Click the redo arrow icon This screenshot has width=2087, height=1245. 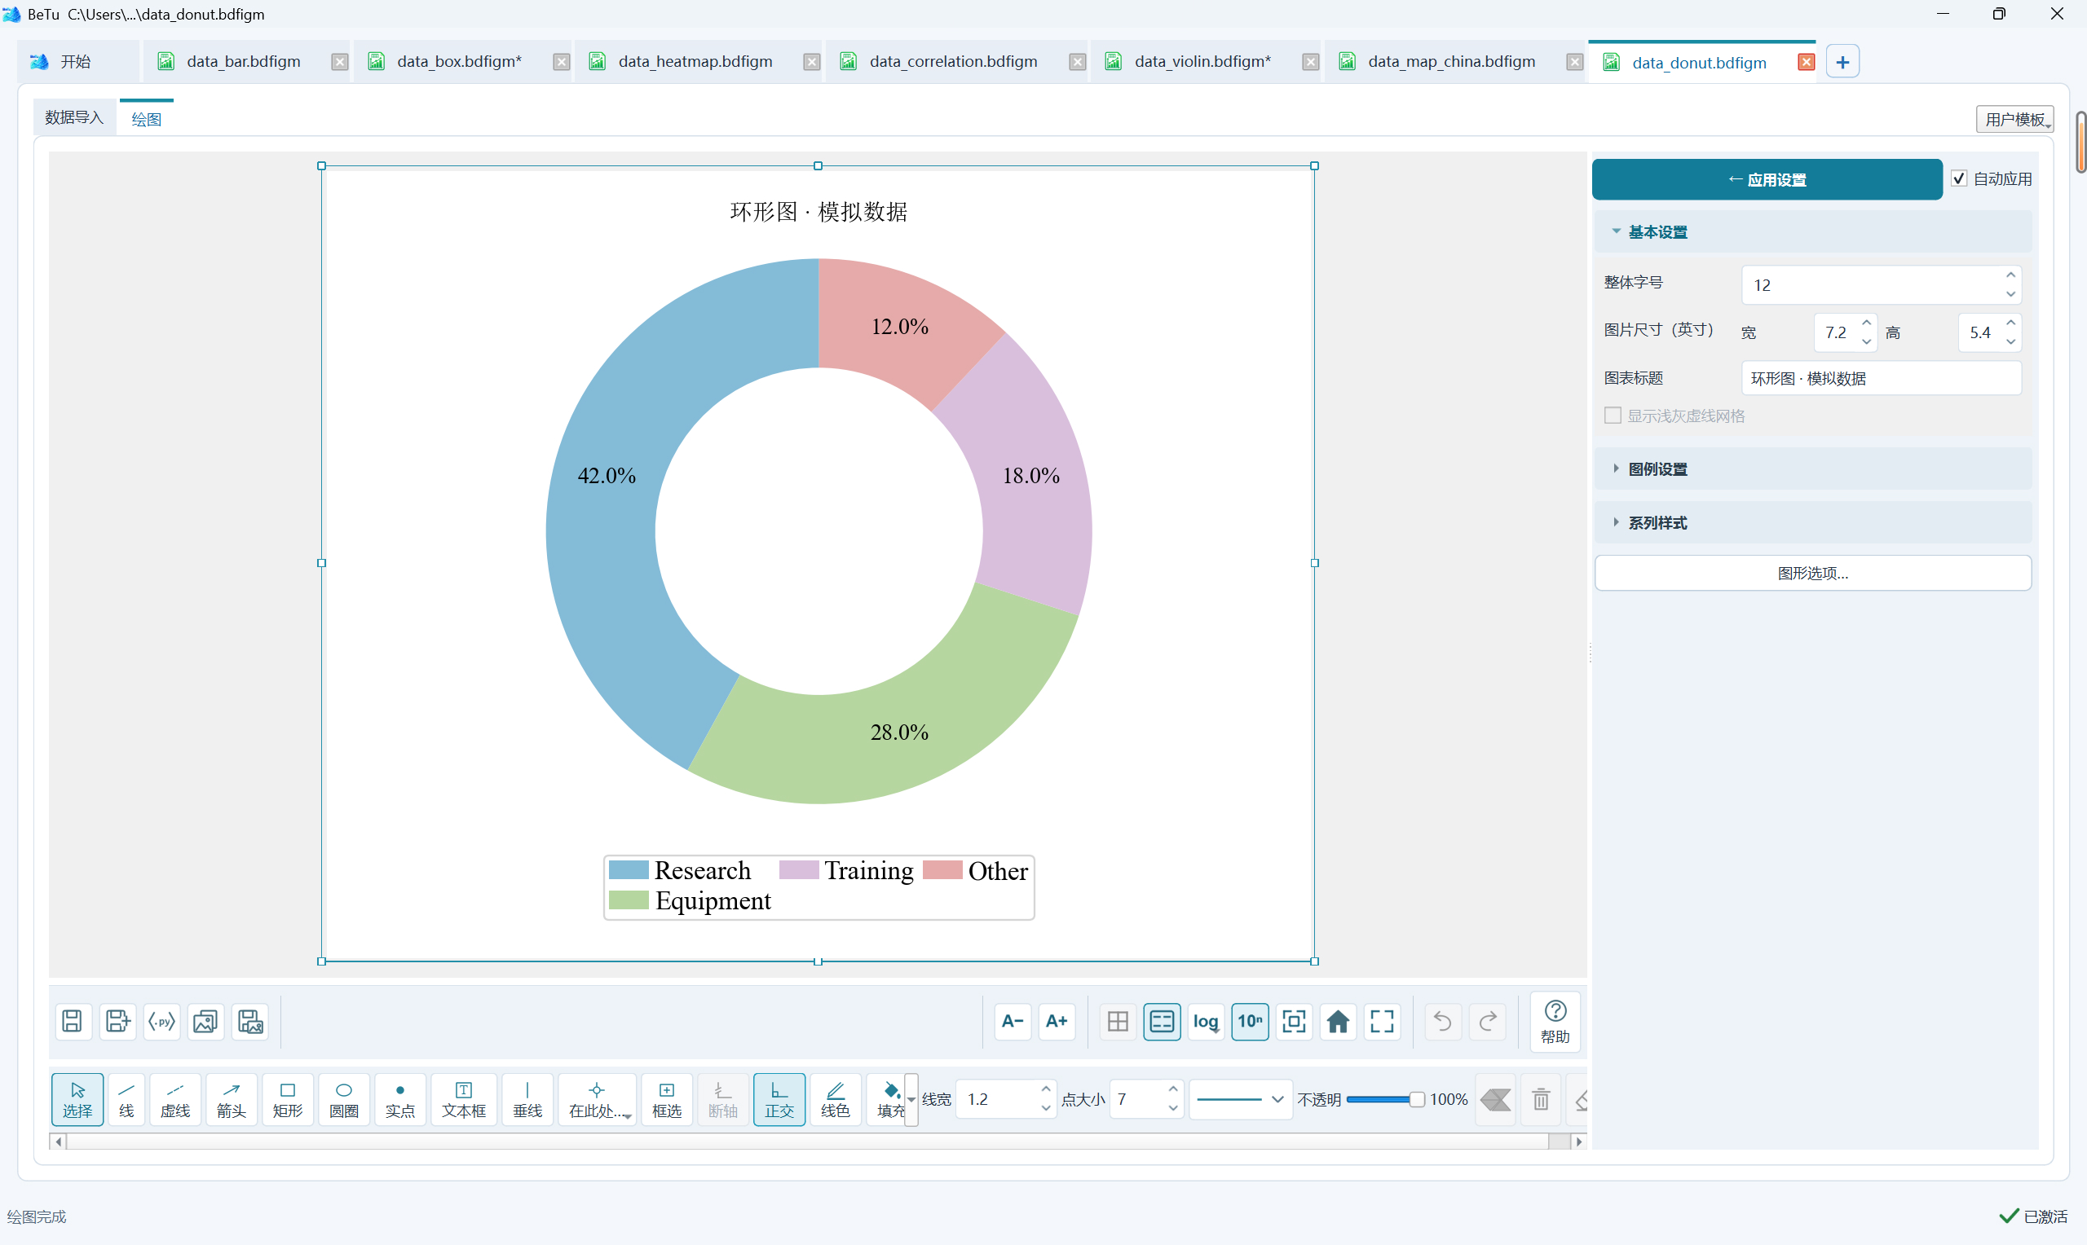1488,1021
